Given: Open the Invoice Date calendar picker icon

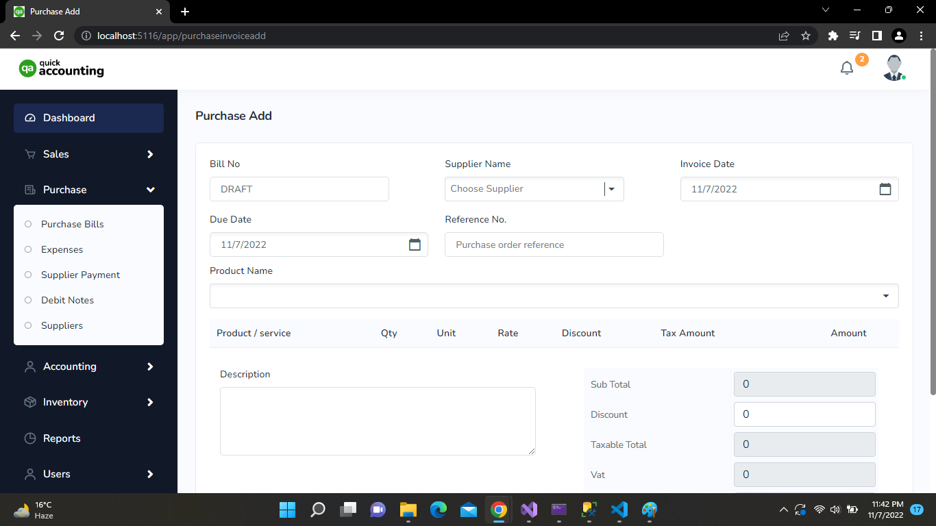Looking at the screenshot, I should click(x=885, y=189).
